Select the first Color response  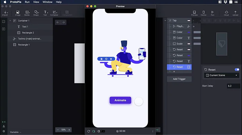[179, 32]
